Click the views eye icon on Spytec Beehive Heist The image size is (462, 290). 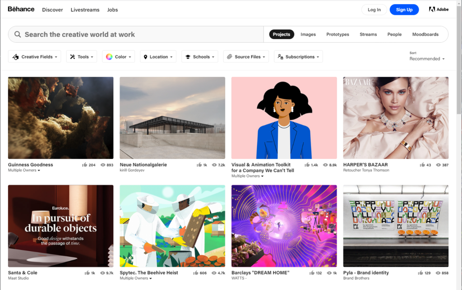(214, 273)
